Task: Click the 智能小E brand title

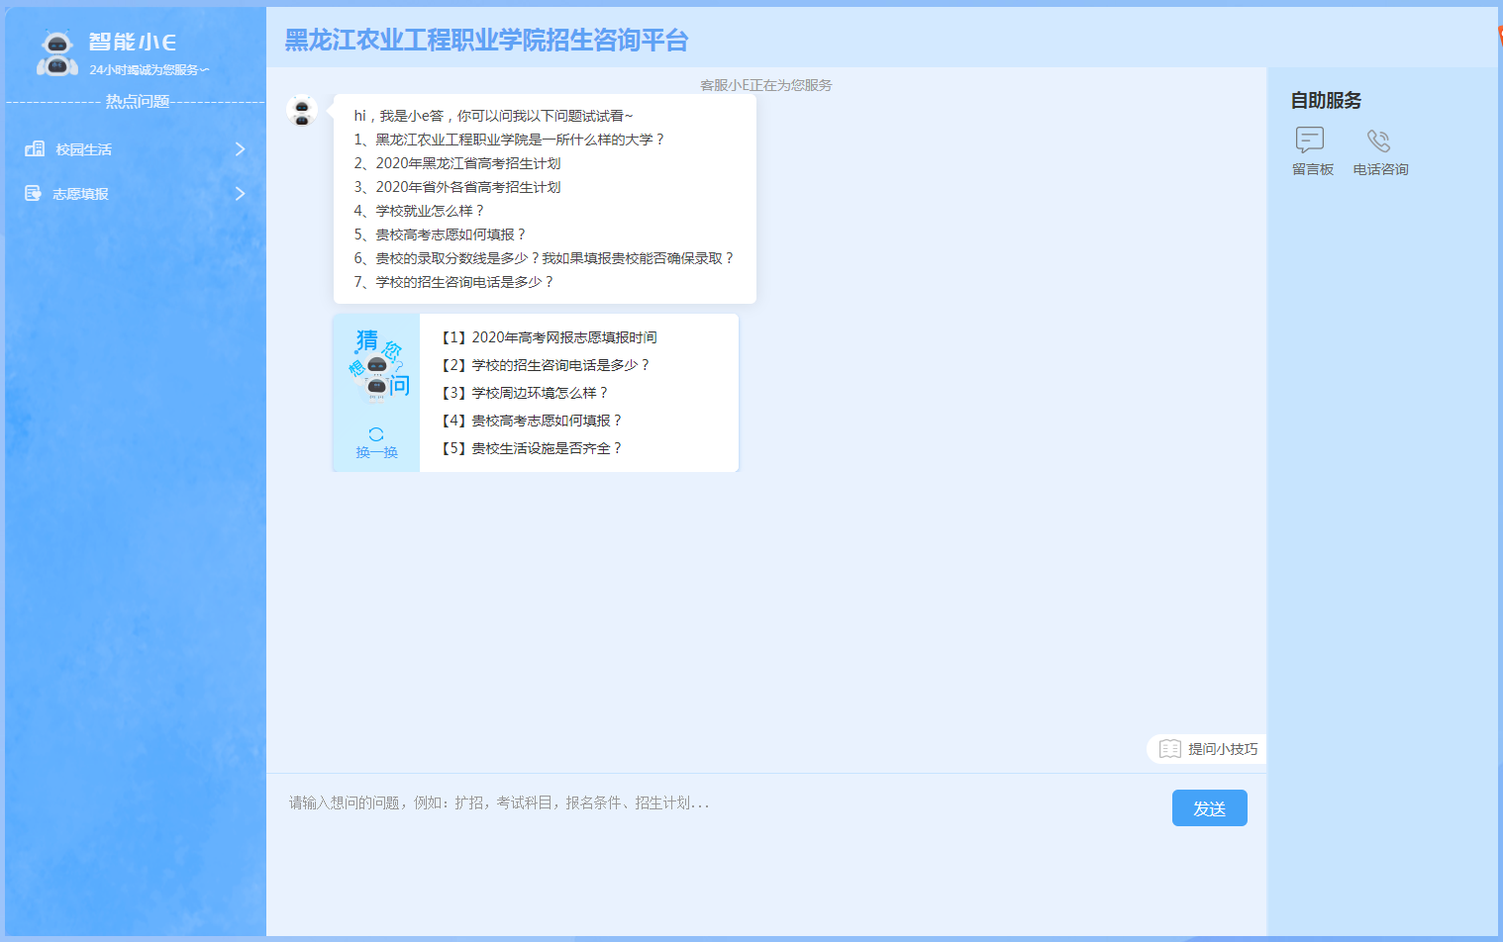Action: point(133,42)
